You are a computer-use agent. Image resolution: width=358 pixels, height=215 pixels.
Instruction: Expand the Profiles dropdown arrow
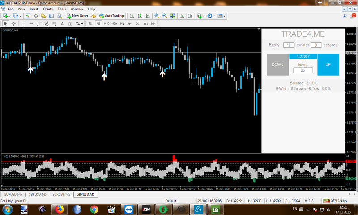click(x=20, y=16)
